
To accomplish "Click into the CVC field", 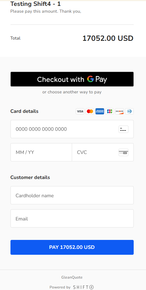I will point(103,152).
